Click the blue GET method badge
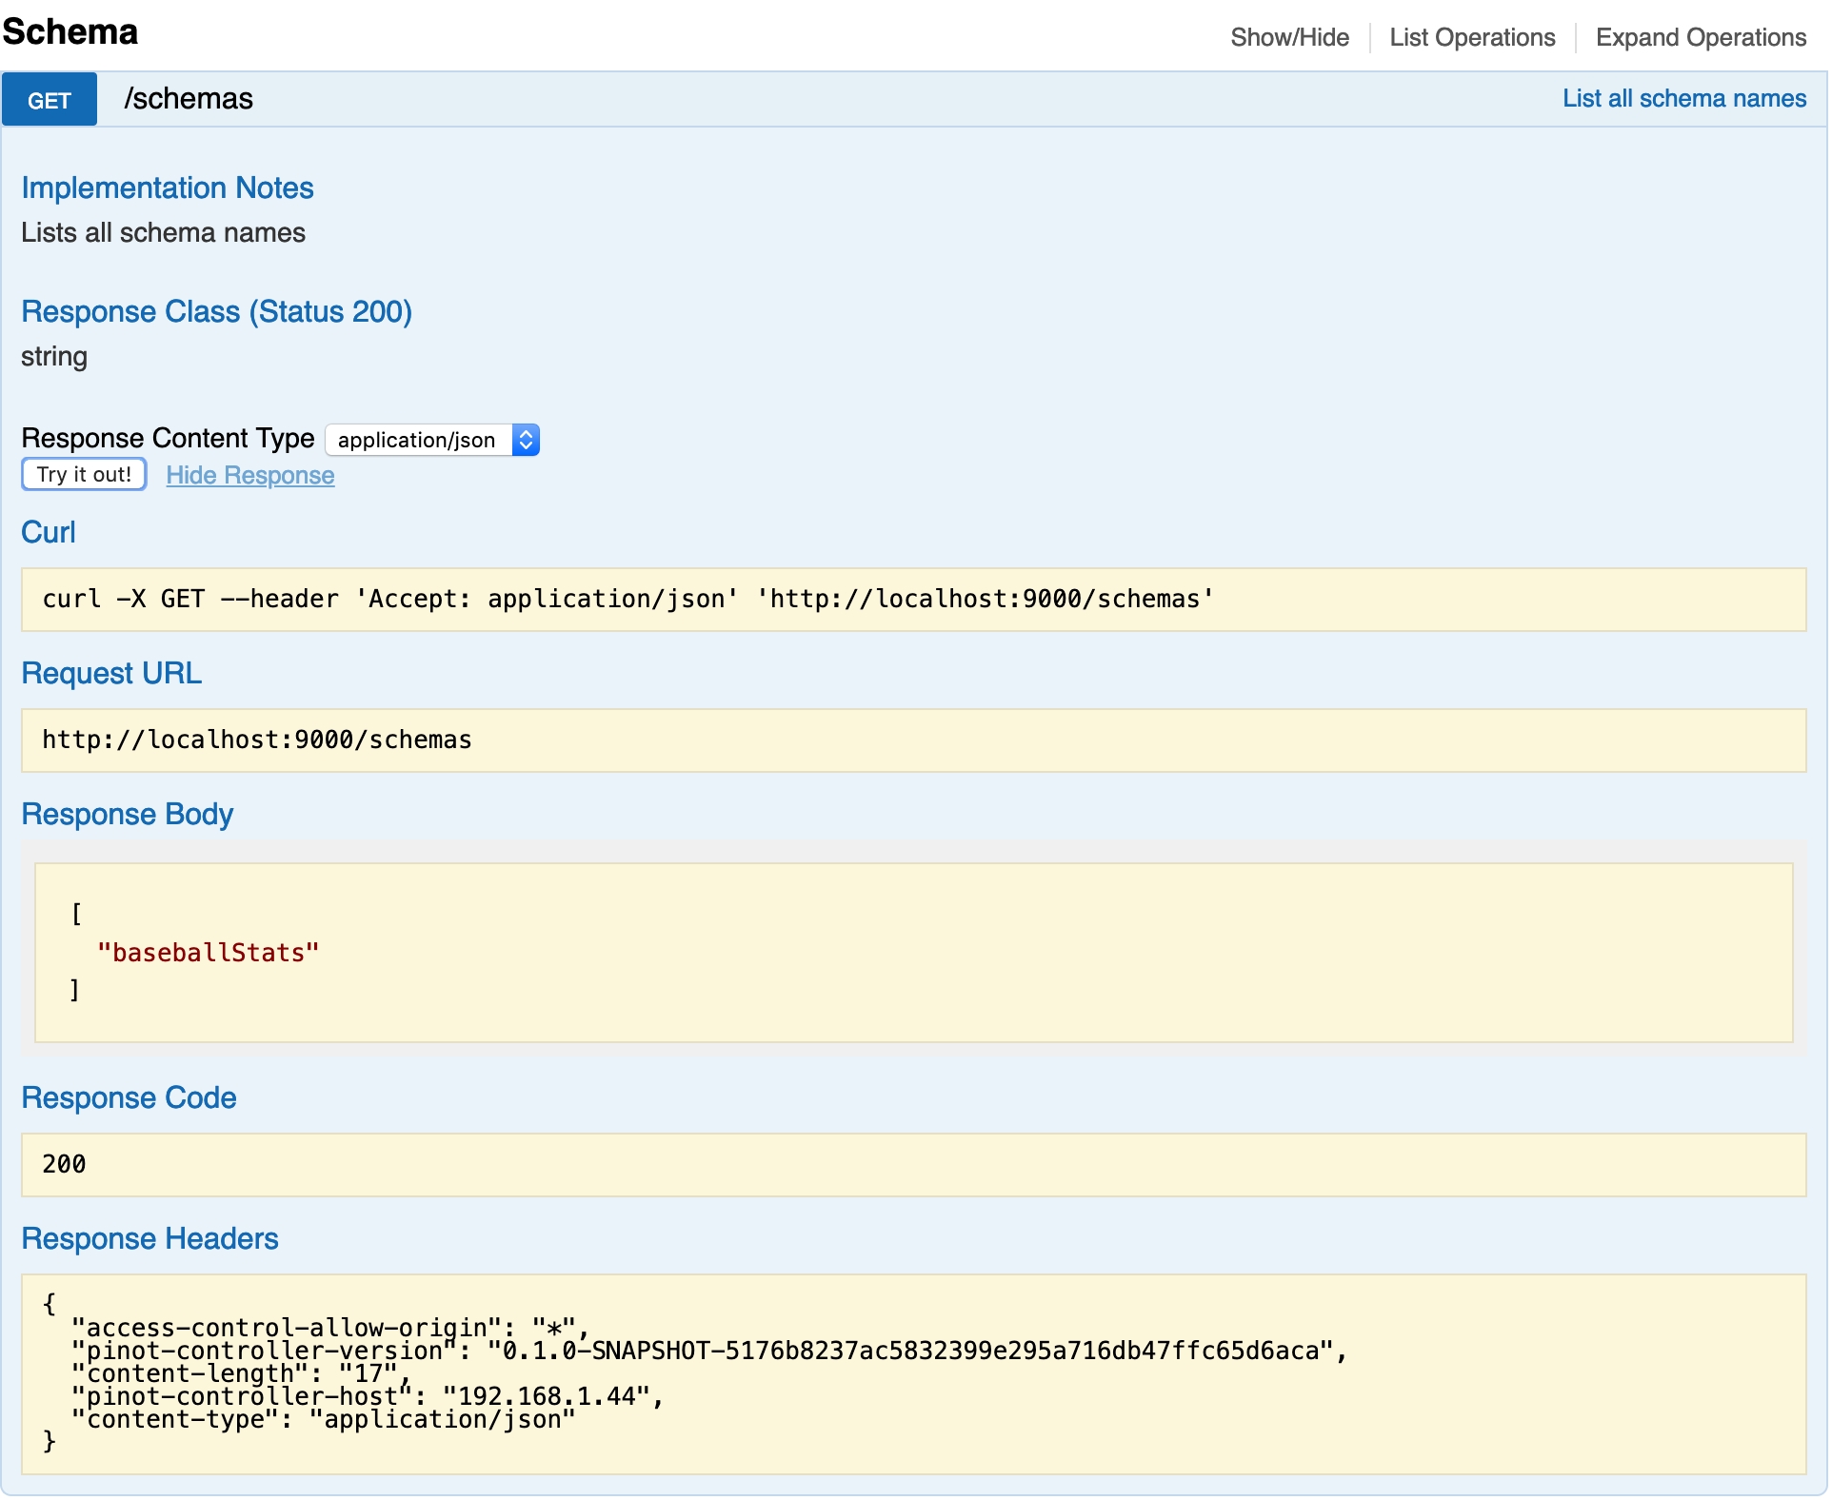Viewport: 1832px width, 1500px height. pyautogui.click(x=50, y=100)
